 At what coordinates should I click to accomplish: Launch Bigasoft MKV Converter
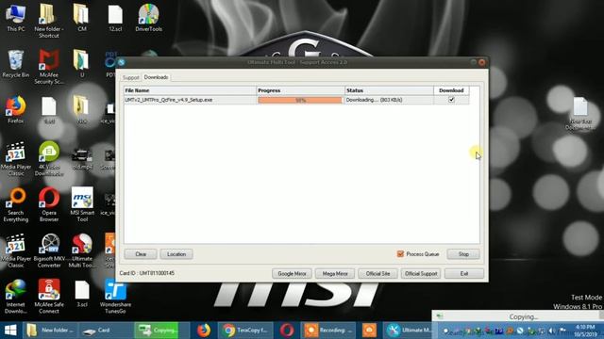click(x=49, y=251)
